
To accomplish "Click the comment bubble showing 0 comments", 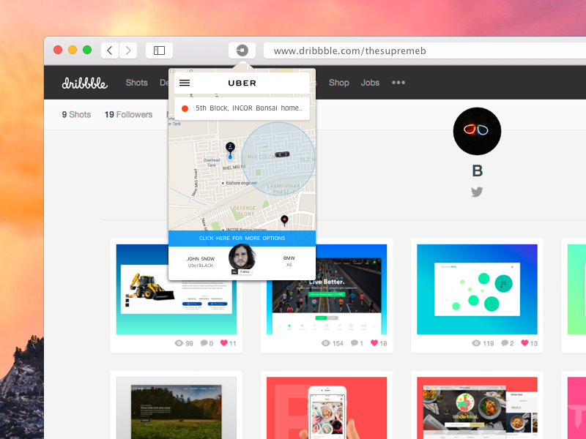I will tap(204, 343).
